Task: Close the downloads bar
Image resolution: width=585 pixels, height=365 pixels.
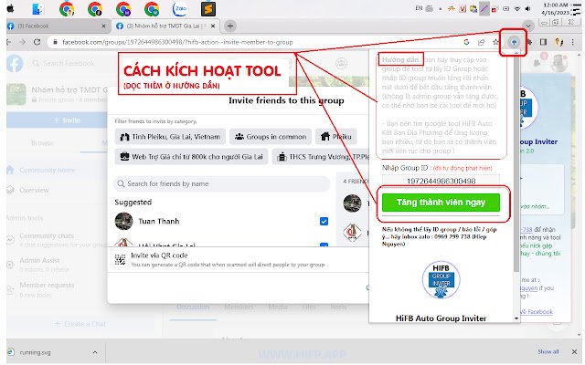Action: coord(574,351)
